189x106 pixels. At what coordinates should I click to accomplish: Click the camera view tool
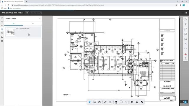[95, 102]
